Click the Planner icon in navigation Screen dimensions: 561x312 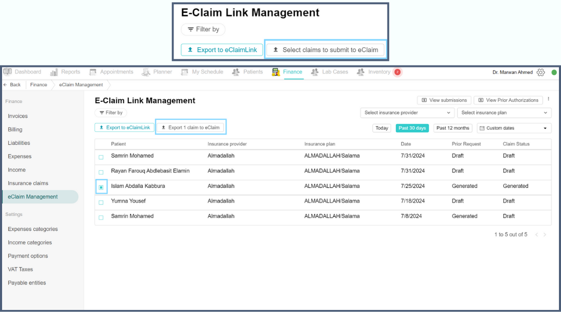146,72
